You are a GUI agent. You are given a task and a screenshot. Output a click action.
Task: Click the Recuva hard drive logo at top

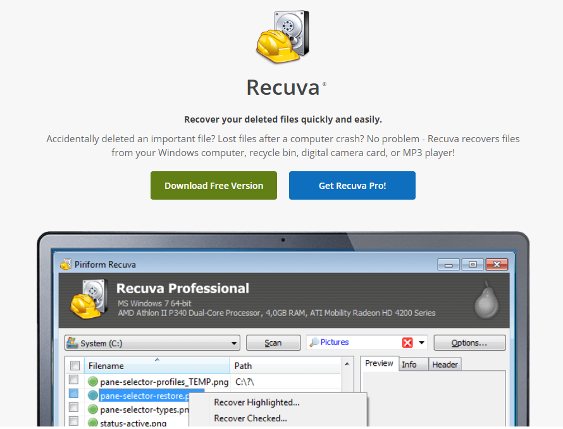(283, 37)
